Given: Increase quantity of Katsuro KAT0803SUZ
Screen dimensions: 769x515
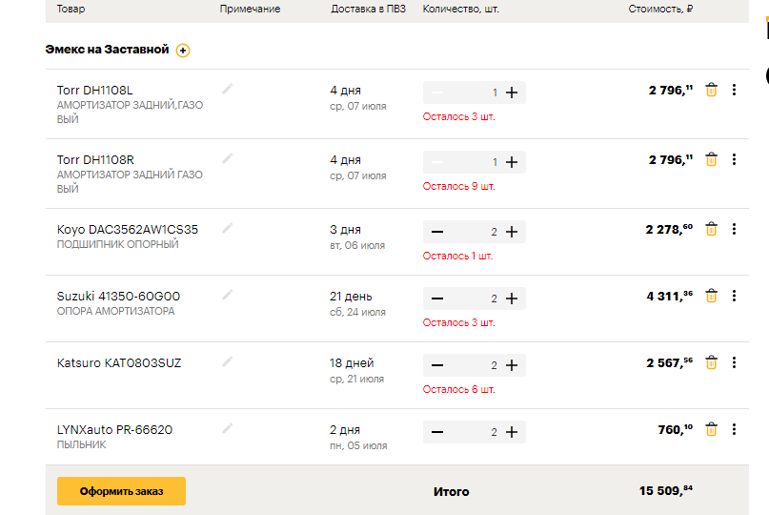Looking at the screenshot, I should pyautogui.click(x=512, y=365).
